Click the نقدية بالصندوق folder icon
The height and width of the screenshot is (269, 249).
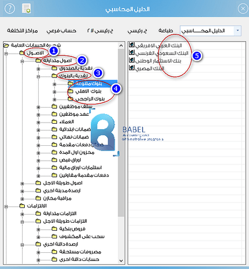(x=54, y=68)
